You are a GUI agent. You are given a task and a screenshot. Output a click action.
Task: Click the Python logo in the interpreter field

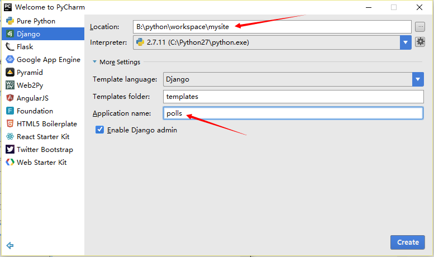point(140,42)
